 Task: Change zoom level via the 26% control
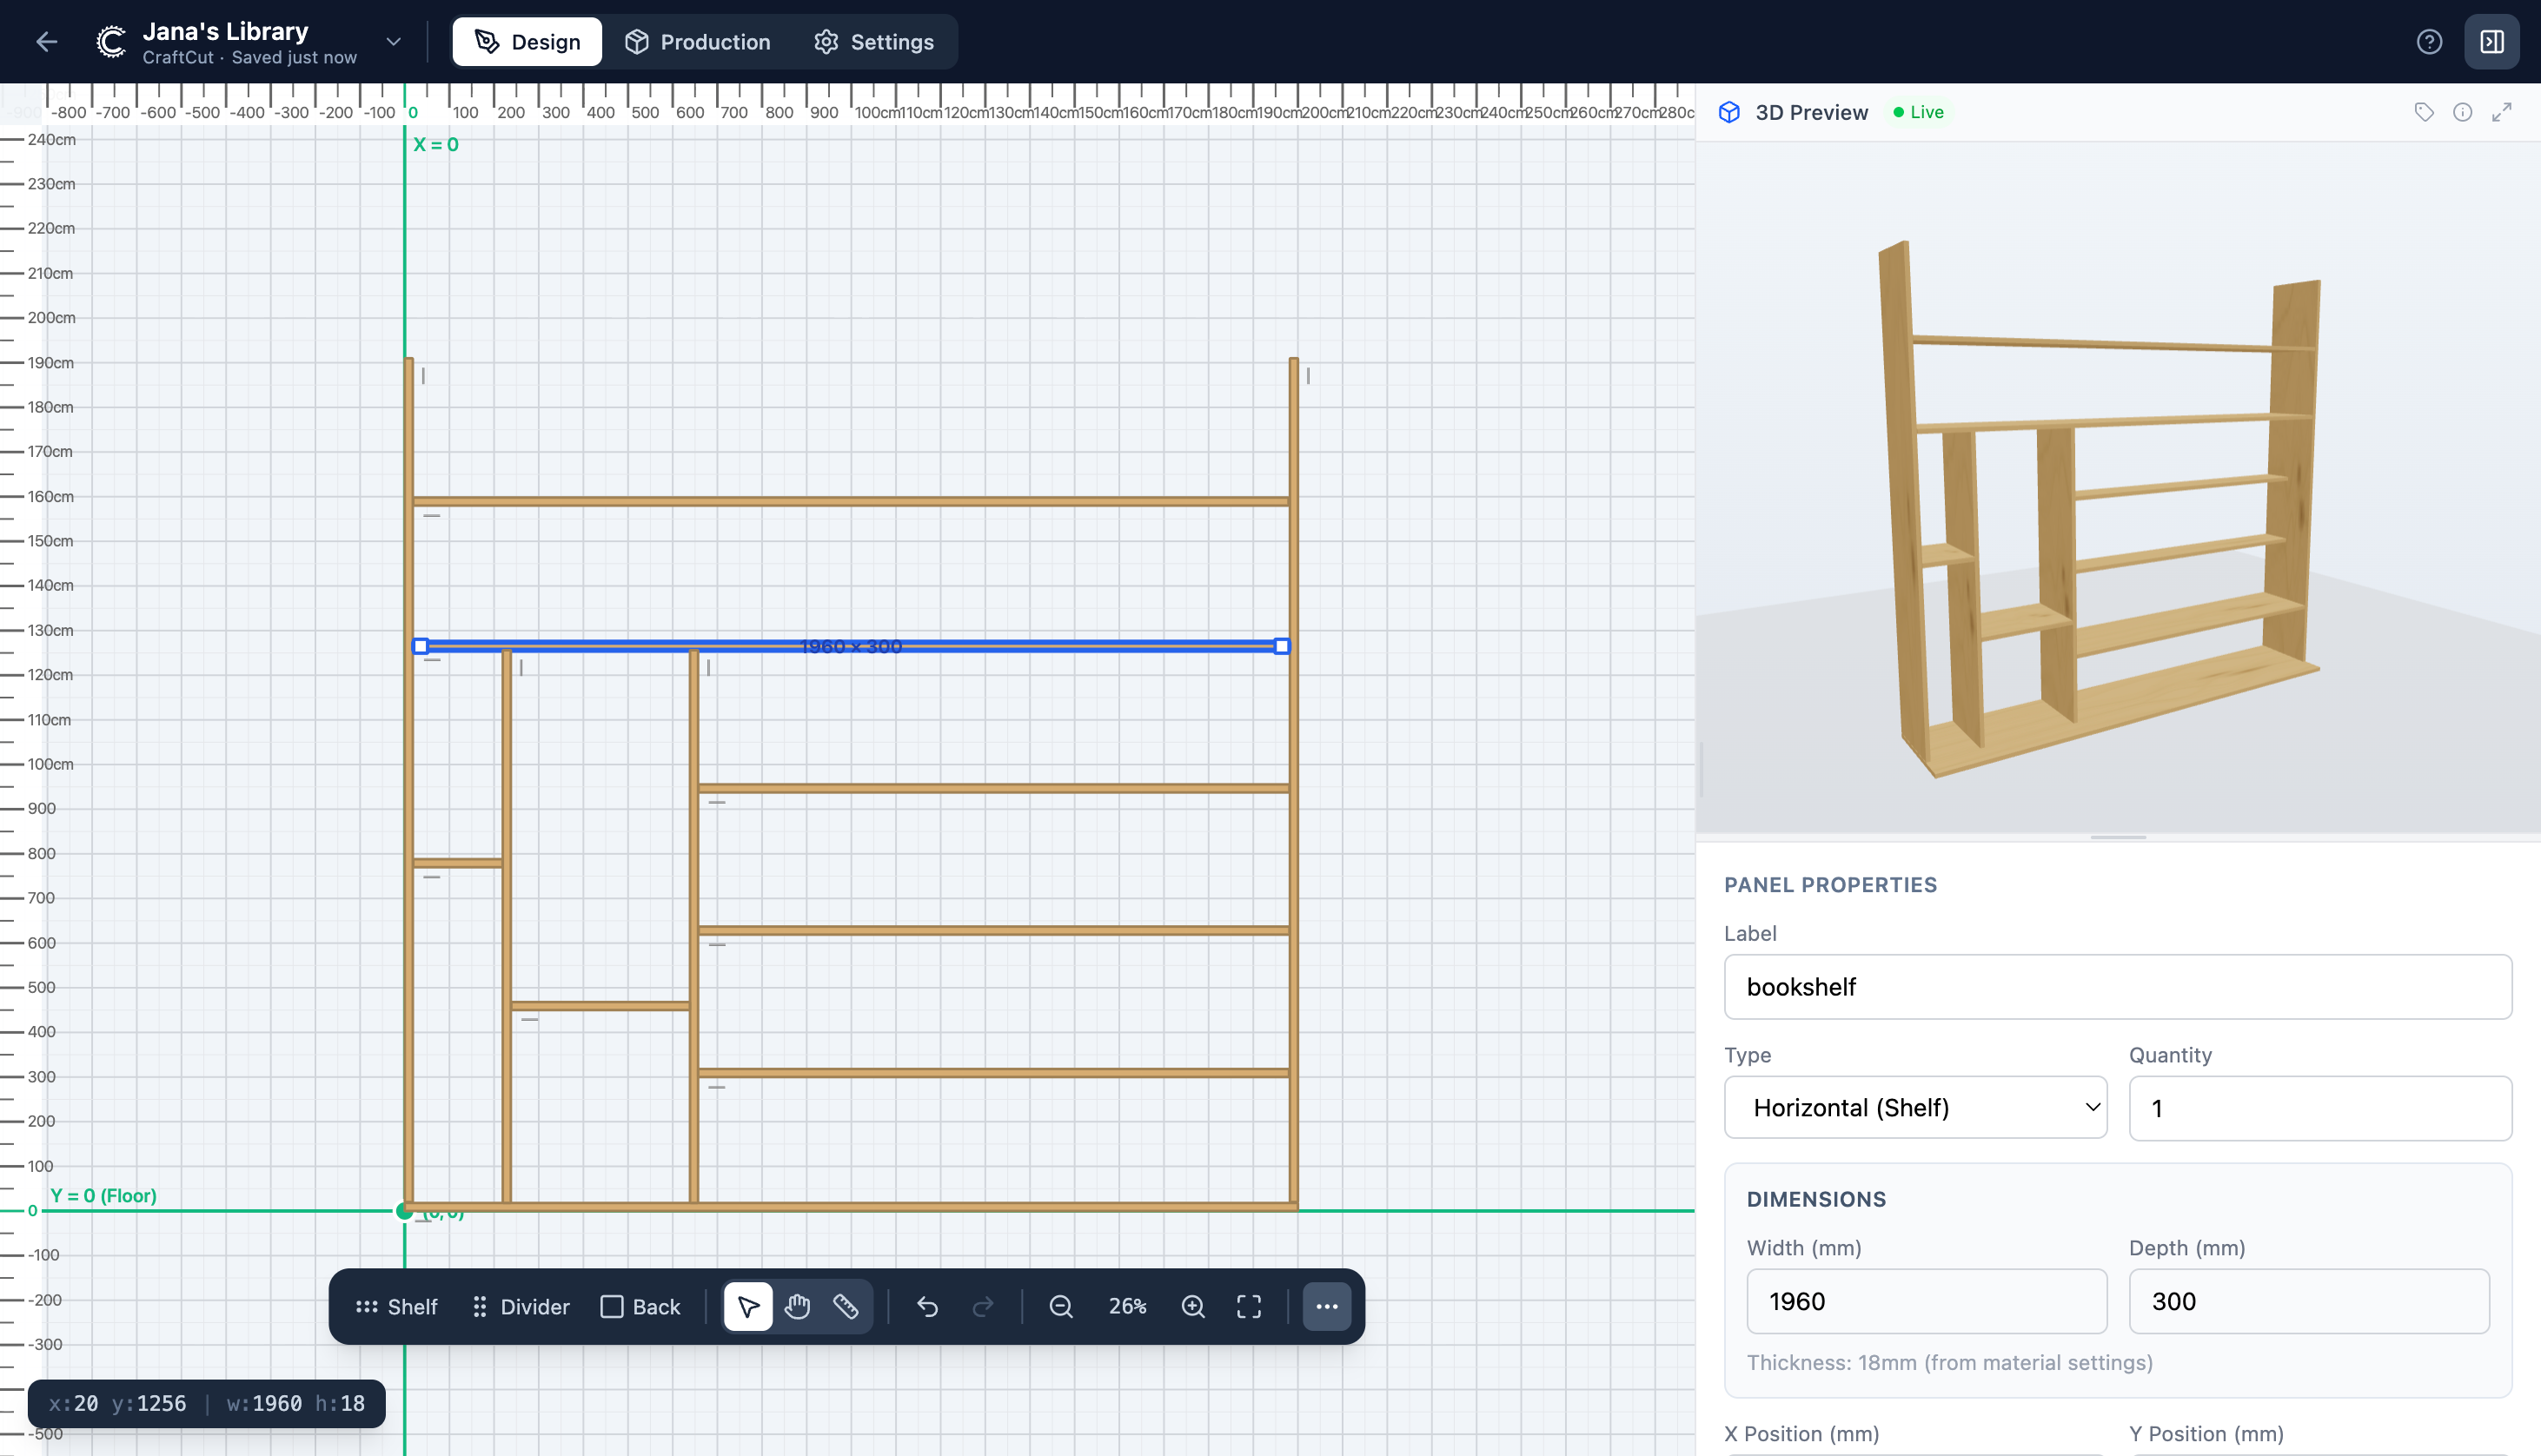1126,1306
